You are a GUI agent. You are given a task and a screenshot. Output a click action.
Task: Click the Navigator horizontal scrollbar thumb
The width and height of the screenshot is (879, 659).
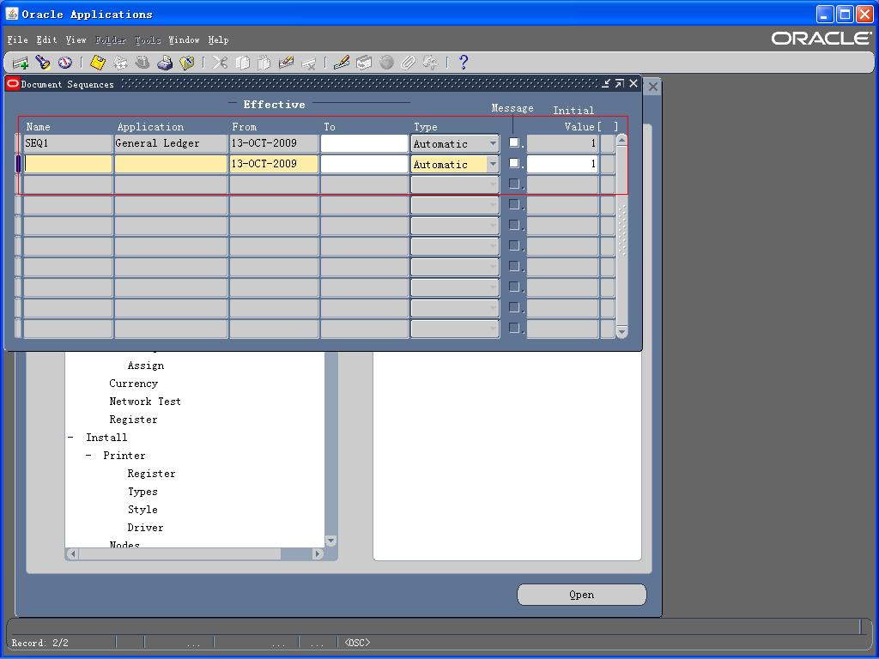coord(179,553)
